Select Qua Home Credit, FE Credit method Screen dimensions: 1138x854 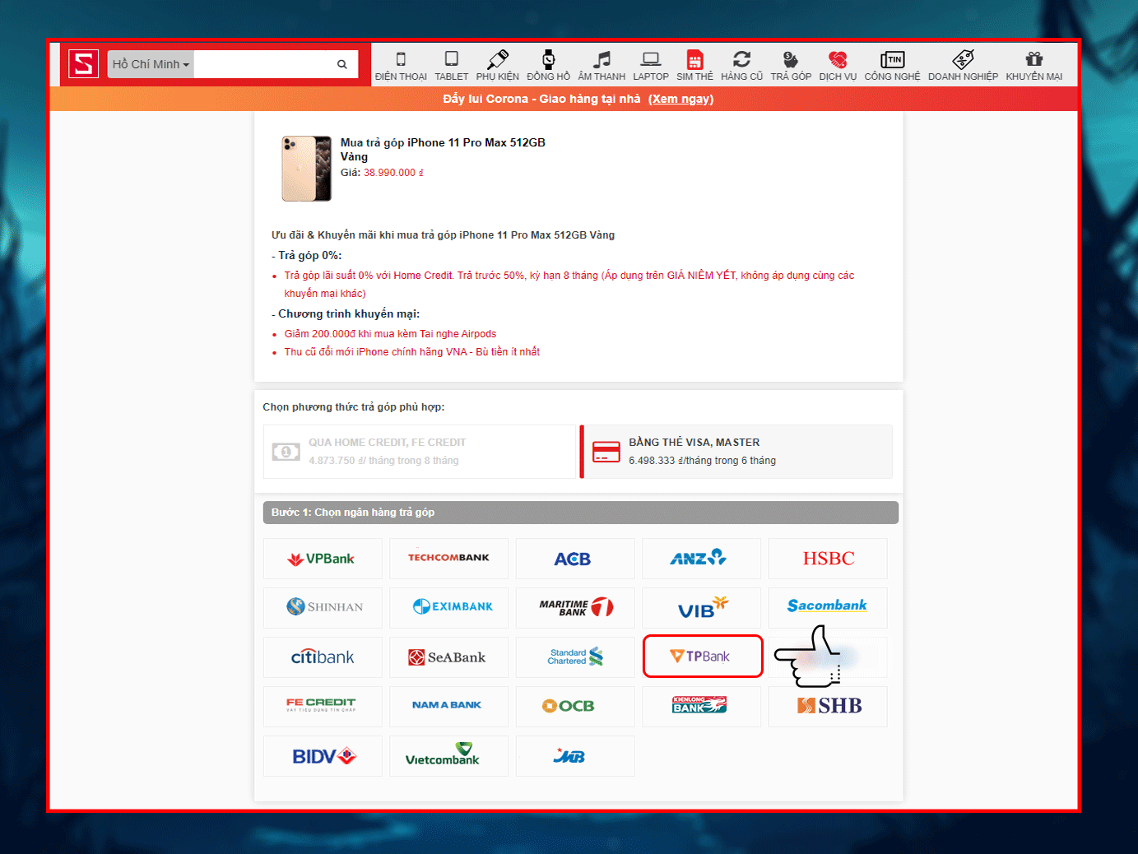pos(420,452)
